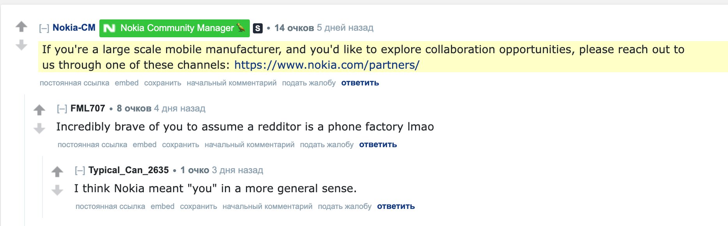Collapse FML707's comment with [–]
Viewport: 728px width, 226px height.
[x=62, y=109]
